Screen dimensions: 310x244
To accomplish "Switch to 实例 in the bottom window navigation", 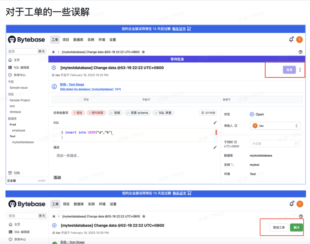I will (x=91, y=204).
